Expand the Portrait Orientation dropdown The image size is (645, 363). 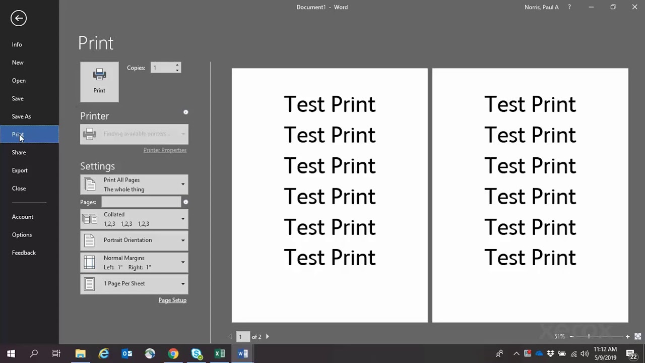[x=134, y=240]
